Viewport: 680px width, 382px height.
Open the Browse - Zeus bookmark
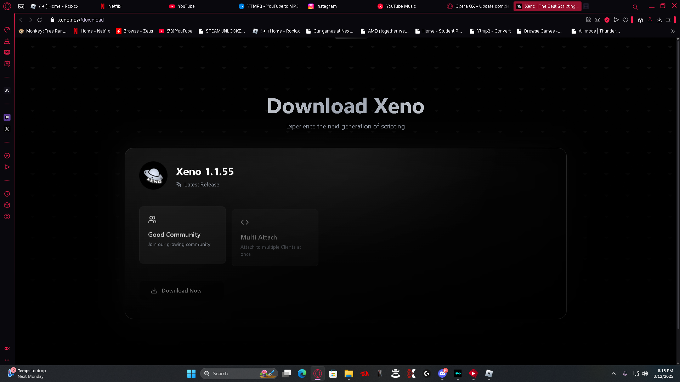[x=135, y=31]
